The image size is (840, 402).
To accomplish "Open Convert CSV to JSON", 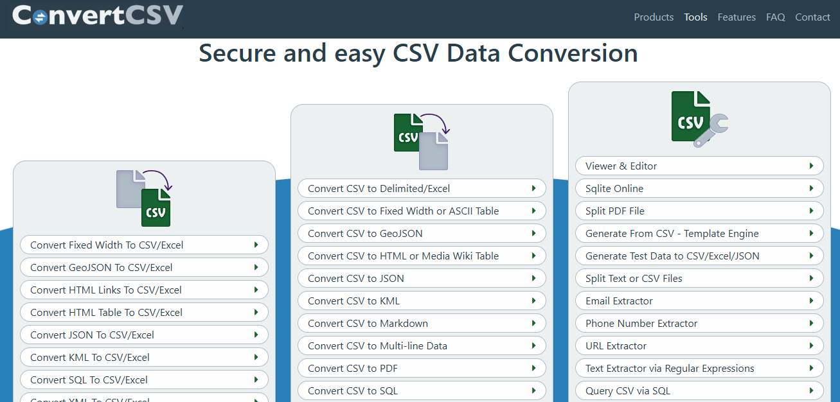I will point(422,278).
